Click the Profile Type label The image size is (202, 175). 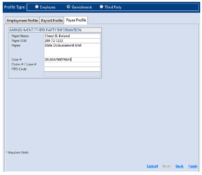[15, 7]
